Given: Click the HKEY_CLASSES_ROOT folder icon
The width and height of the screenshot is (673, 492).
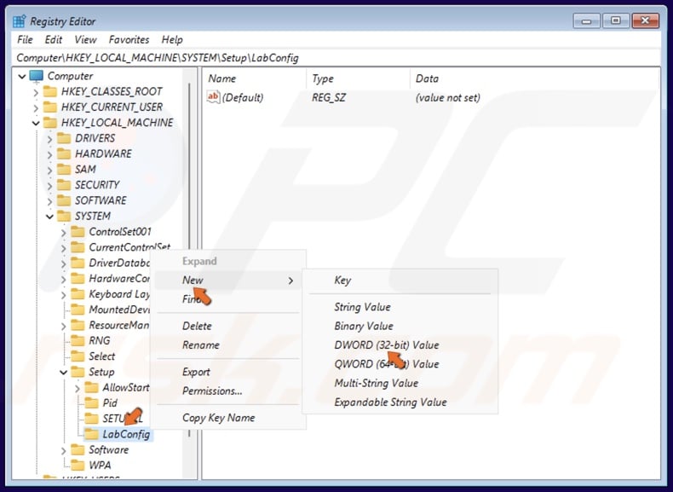Looking at the screenshot, I should coord(50,91).
